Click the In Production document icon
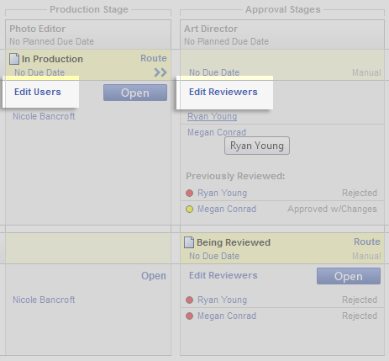 pyautogui.click(x=14, y=59)
